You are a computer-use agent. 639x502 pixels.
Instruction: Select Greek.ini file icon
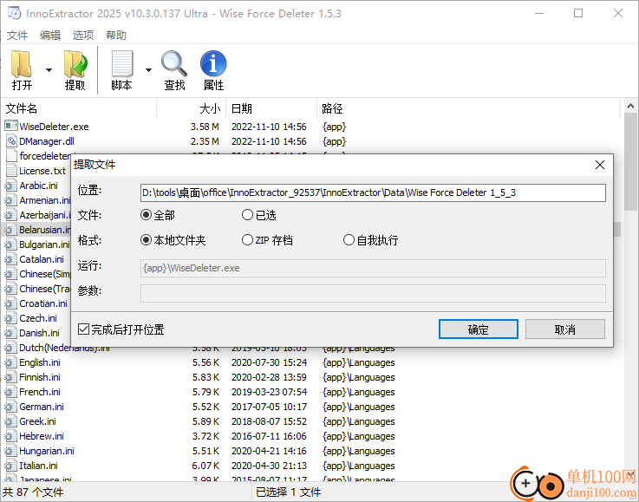click(11, 421)
